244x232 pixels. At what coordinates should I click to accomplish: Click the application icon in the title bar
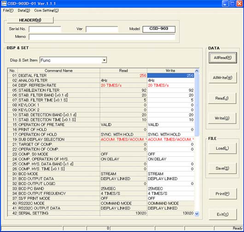pos(4,3)
